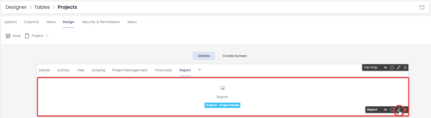The image size is (431, 118).
Task: Click the Create Screen button
Action: tap(235, 56)
